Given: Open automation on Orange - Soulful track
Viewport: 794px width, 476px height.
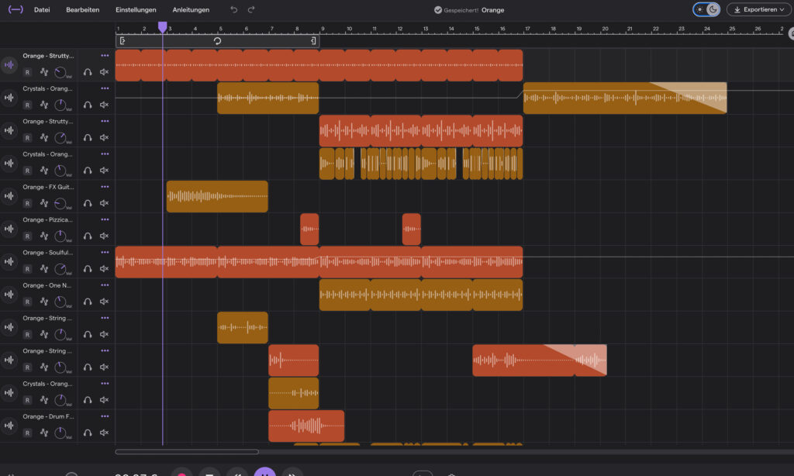Looking at the screenshot, I should click(44, 268).
